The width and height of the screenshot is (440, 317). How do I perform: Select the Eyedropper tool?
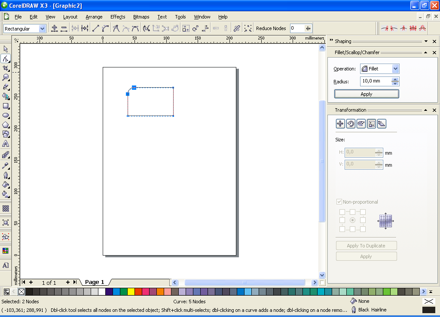click(6, 165)
